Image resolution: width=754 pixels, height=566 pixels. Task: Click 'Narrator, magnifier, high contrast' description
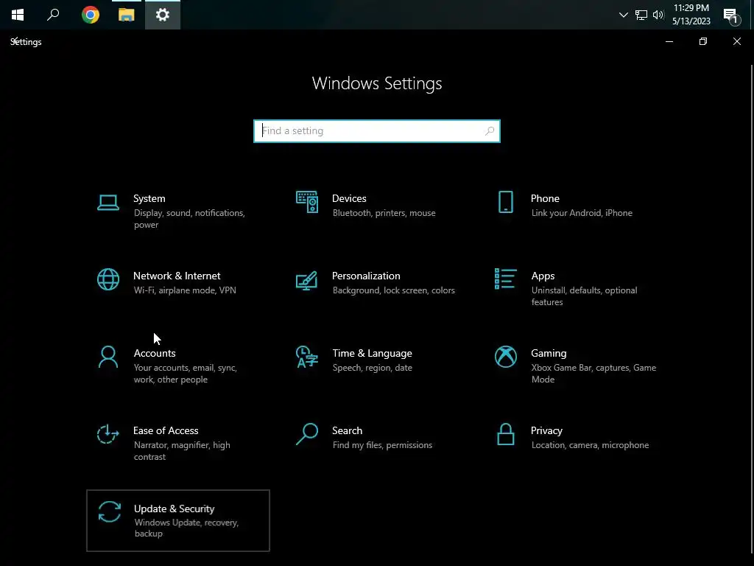[x=183, y=451]
